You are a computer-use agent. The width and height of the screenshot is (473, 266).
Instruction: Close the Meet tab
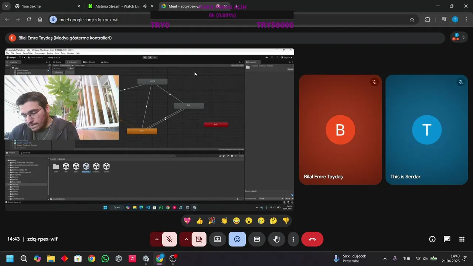coord(225,6)
